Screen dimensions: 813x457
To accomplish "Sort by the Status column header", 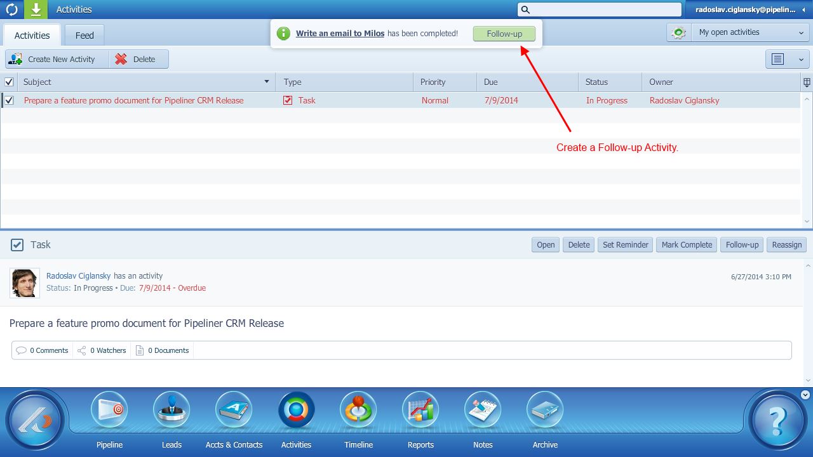I will tap(610, 82).
